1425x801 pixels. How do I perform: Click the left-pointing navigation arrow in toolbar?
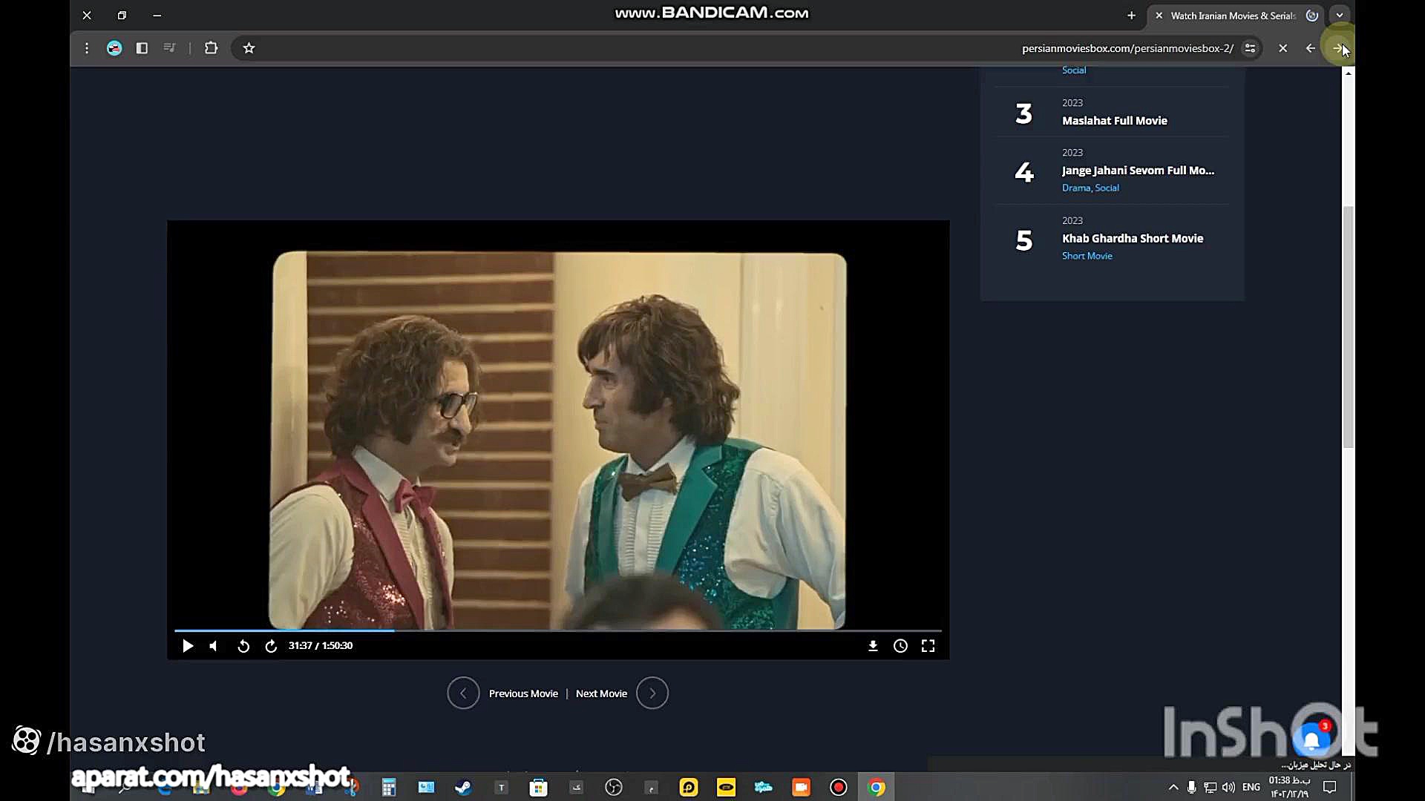click(x=1311, y=48)
